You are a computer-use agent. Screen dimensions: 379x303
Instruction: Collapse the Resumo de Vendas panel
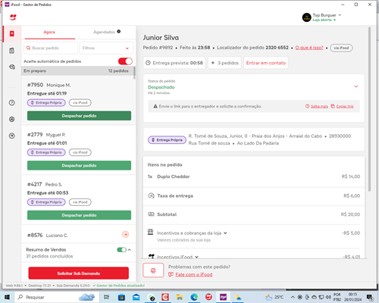[130, 250]
